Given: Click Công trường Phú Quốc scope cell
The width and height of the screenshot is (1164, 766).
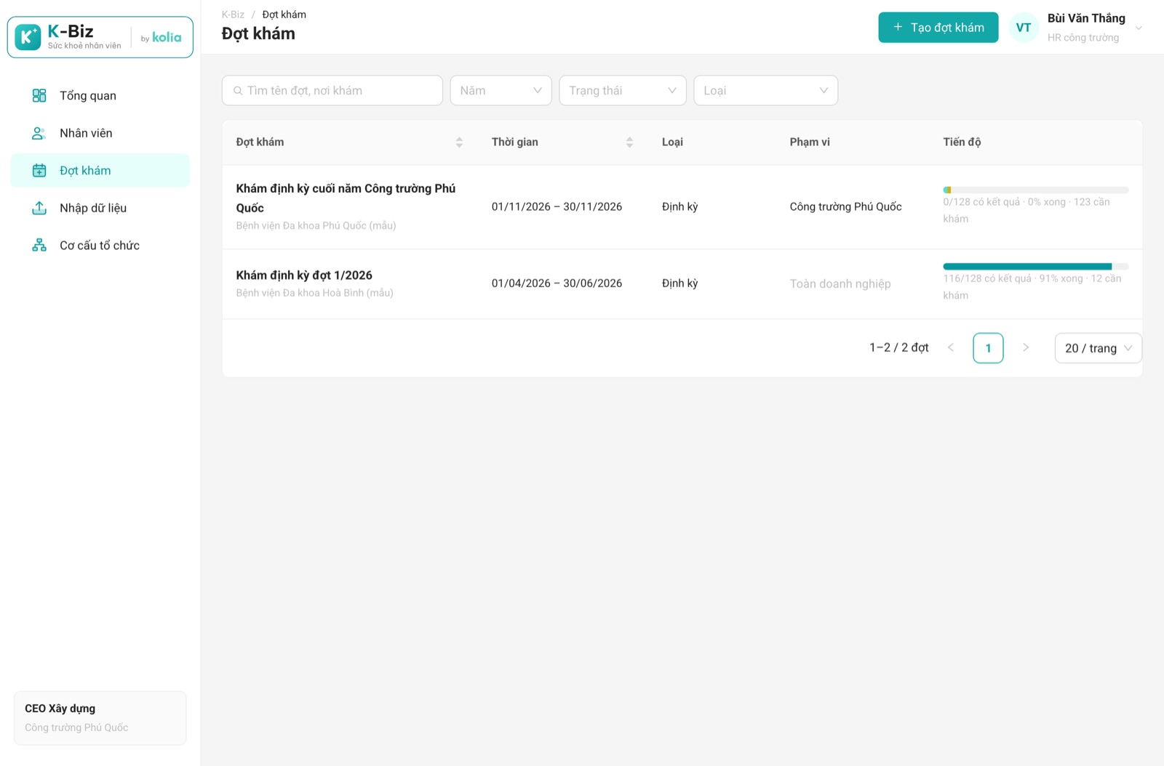Looking at the screenshot, I should tap(845, 207).
